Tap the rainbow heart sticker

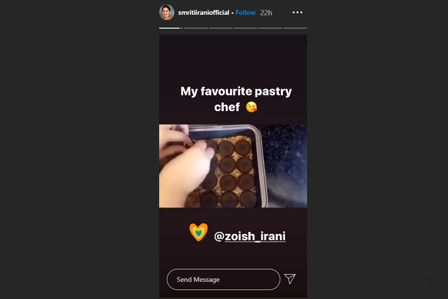198,232
